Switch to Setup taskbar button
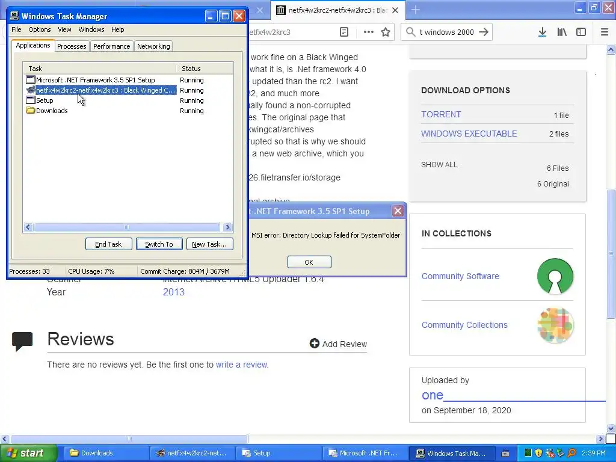Viewport: 616px width, 462px height. tap(279, 453)
